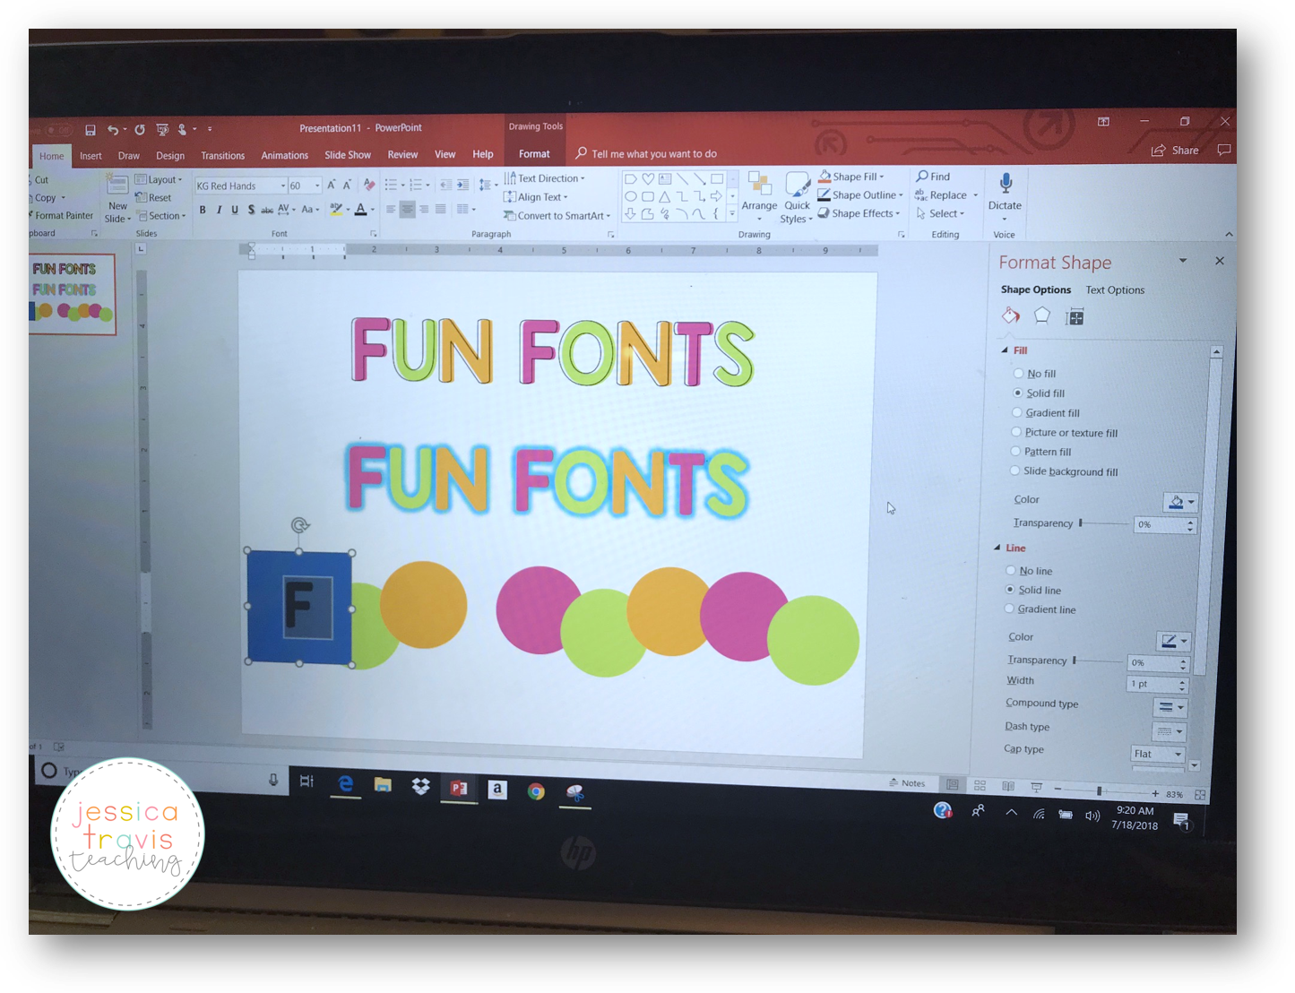Undo the last action in the title bar
Viewport: 1295px width, 993px height.
113,130
